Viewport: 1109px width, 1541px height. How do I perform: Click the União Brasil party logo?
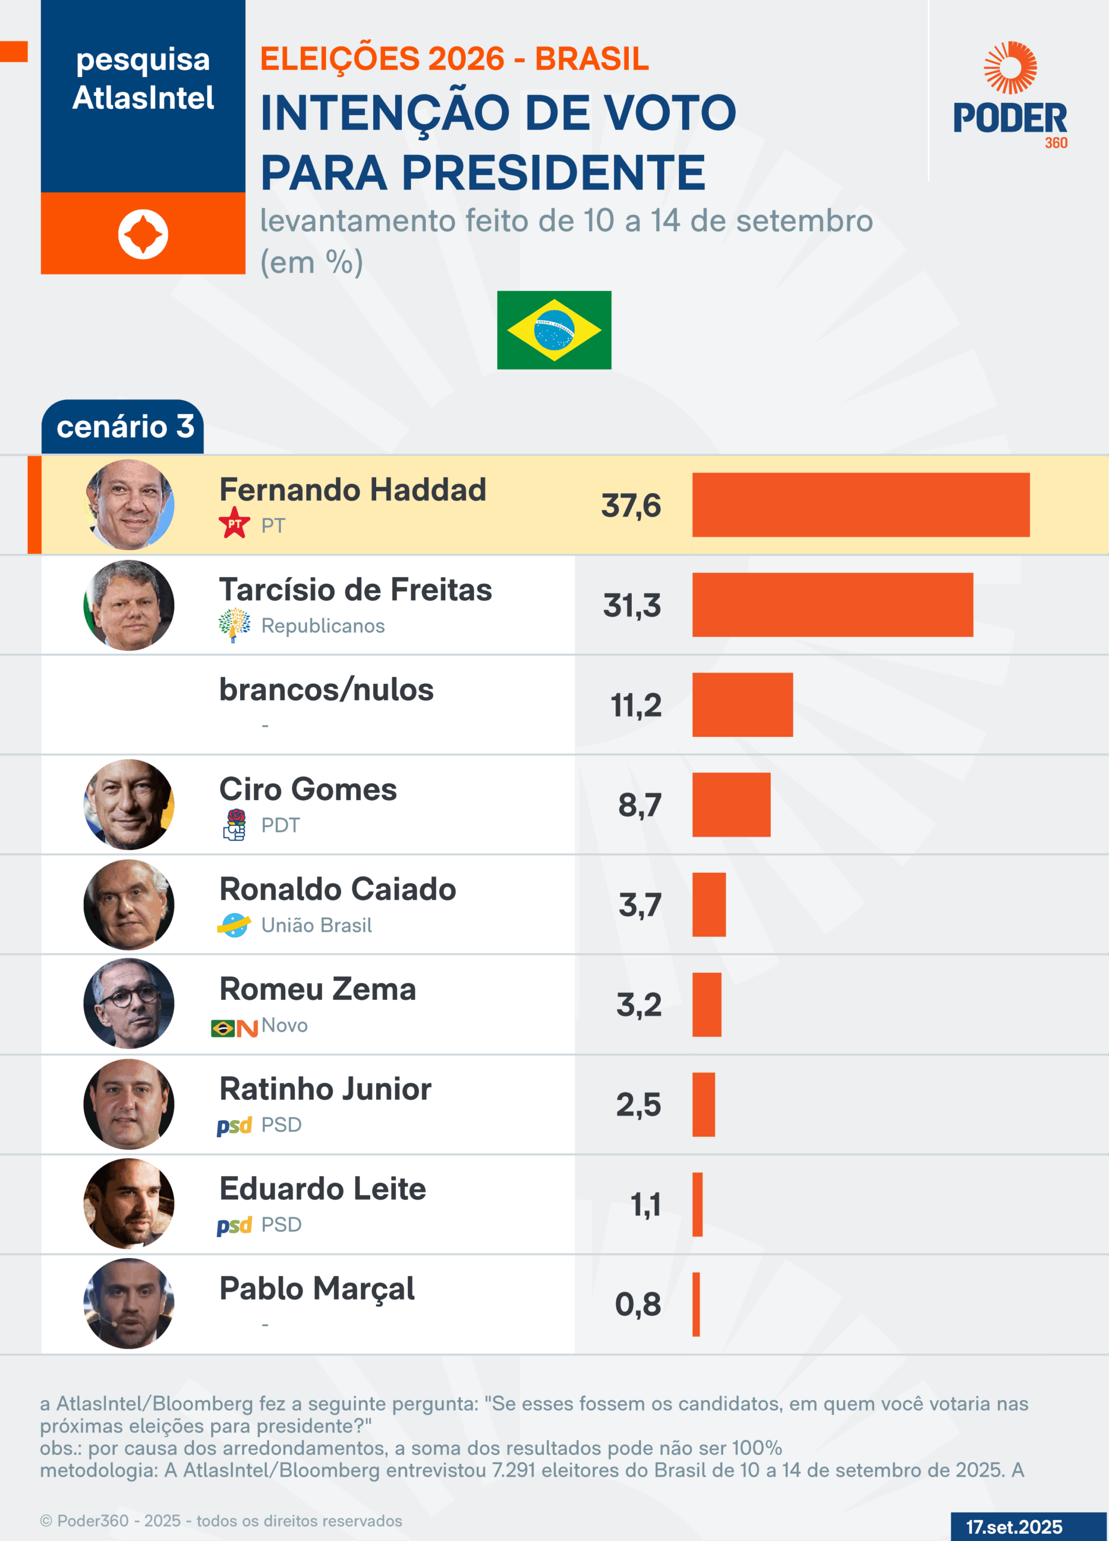pyautogui.click(x=234, y=925)
